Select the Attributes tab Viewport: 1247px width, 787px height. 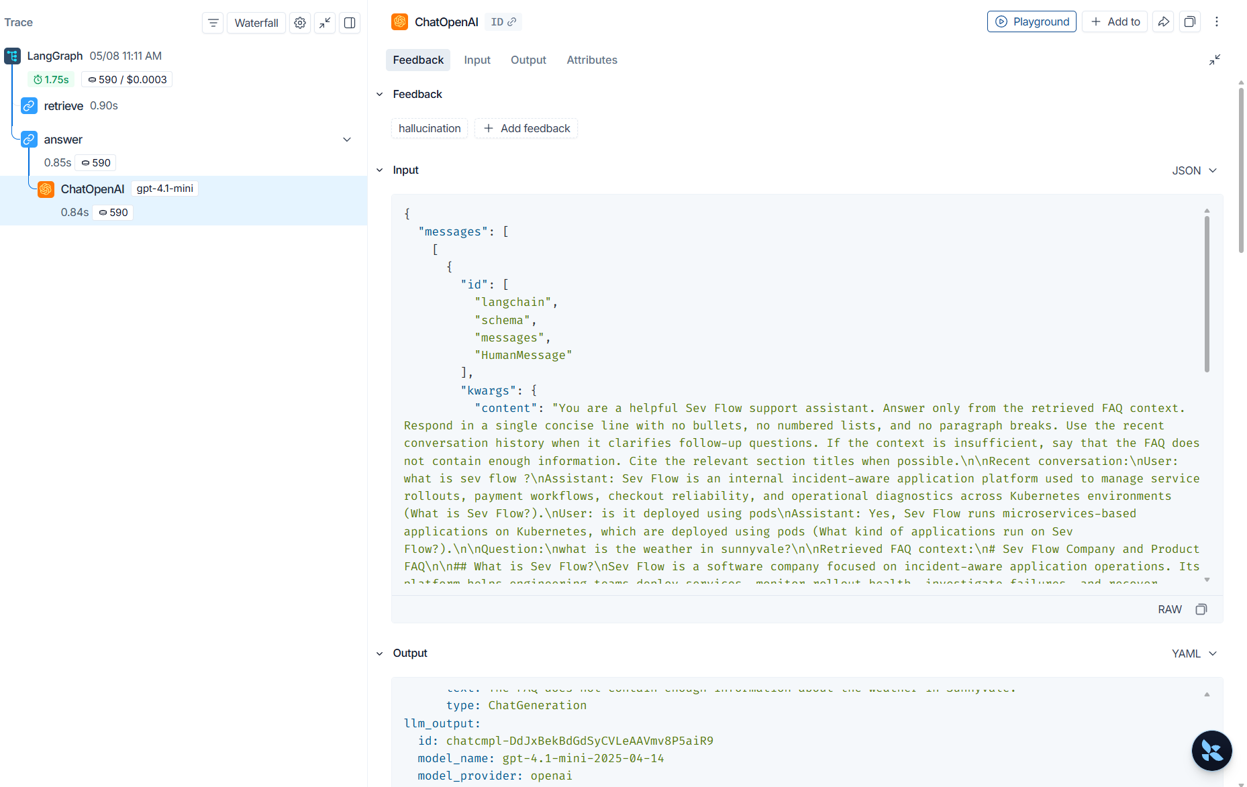592,60
